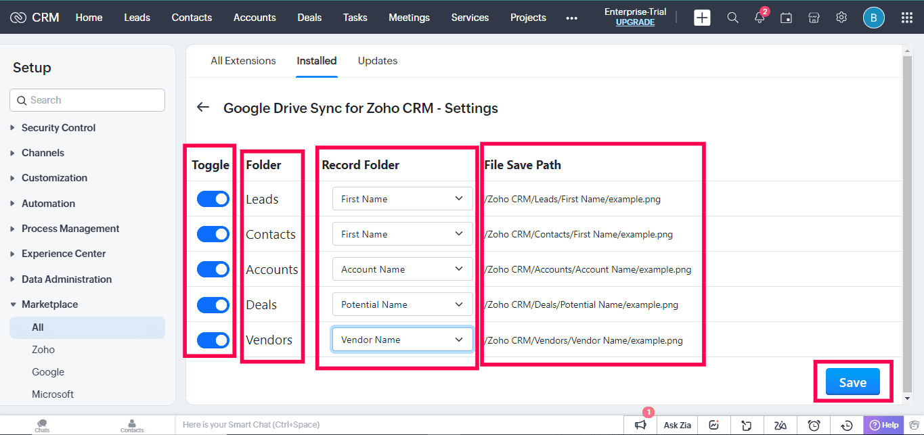924x435 pixels.
Task: Open the Tasks module
Action: pos(355,18)
